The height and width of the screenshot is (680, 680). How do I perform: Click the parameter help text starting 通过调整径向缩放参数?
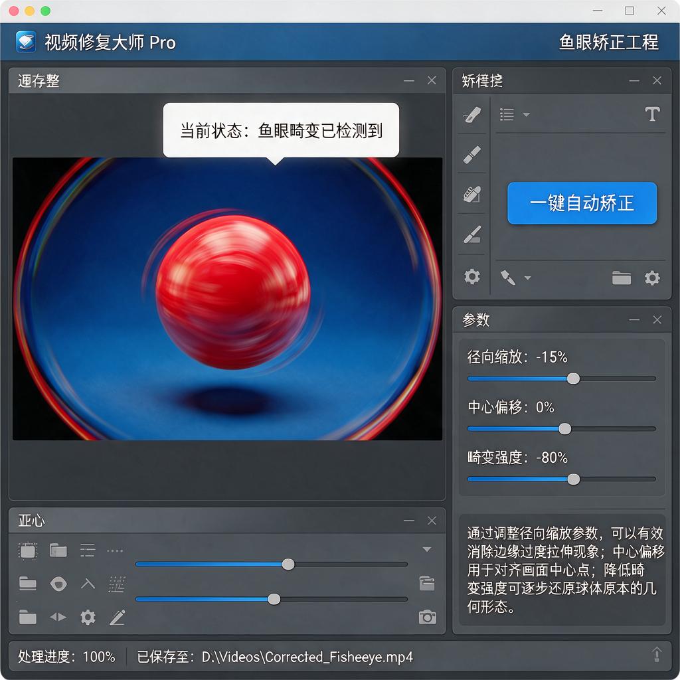(565, 570)
